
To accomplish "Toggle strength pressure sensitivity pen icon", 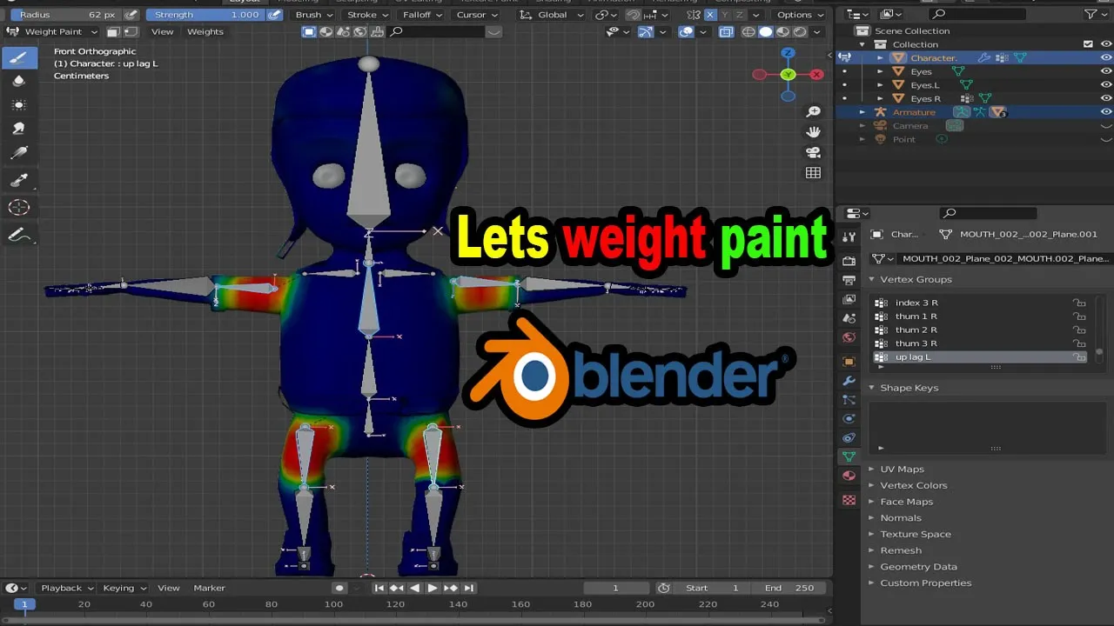I will coord(274,15).
